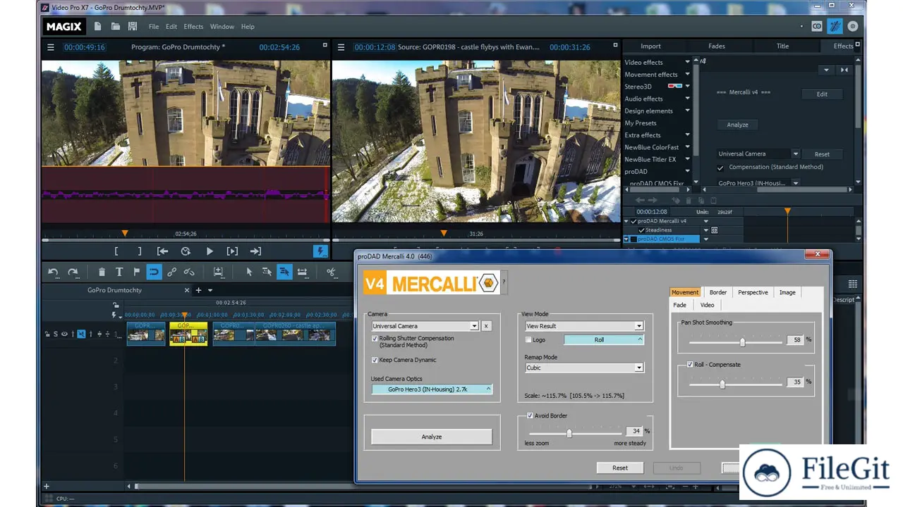The image size is (903, 507).
Task: Toggle the magnet snapping icon
Action: pyautogui.click(x=154, y=272)
